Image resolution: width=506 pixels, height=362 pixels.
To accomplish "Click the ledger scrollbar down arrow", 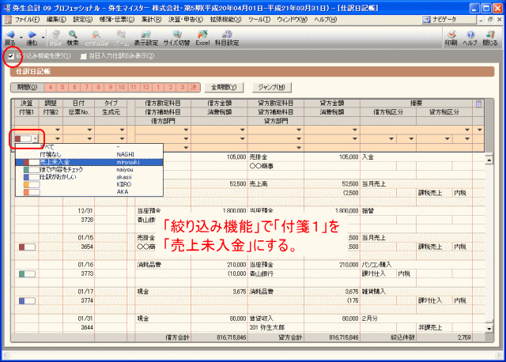I will pyautogui.click(x=489, y=329).
